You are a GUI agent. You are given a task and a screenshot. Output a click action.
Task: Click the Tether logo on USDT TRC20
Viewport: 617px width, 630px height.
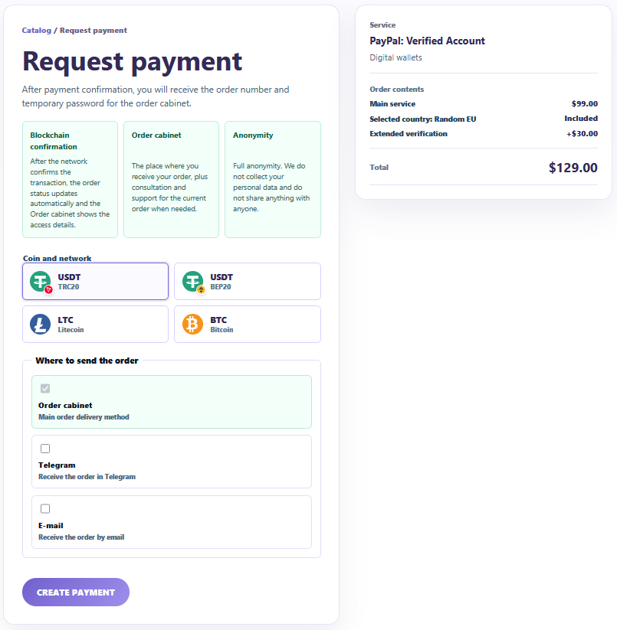(x=40, y=281)
